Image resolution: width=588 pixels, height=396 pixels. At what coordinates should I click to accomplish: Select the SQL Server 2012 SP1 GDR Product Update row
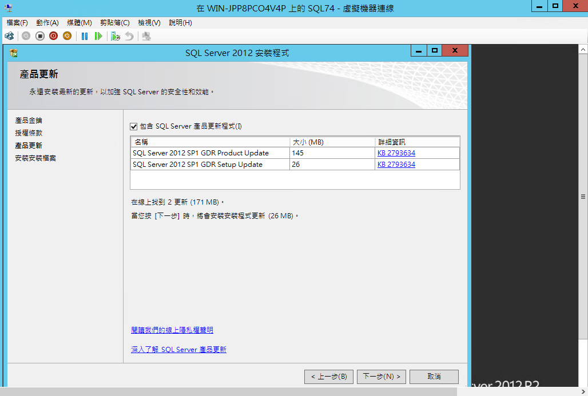point(295,153)
